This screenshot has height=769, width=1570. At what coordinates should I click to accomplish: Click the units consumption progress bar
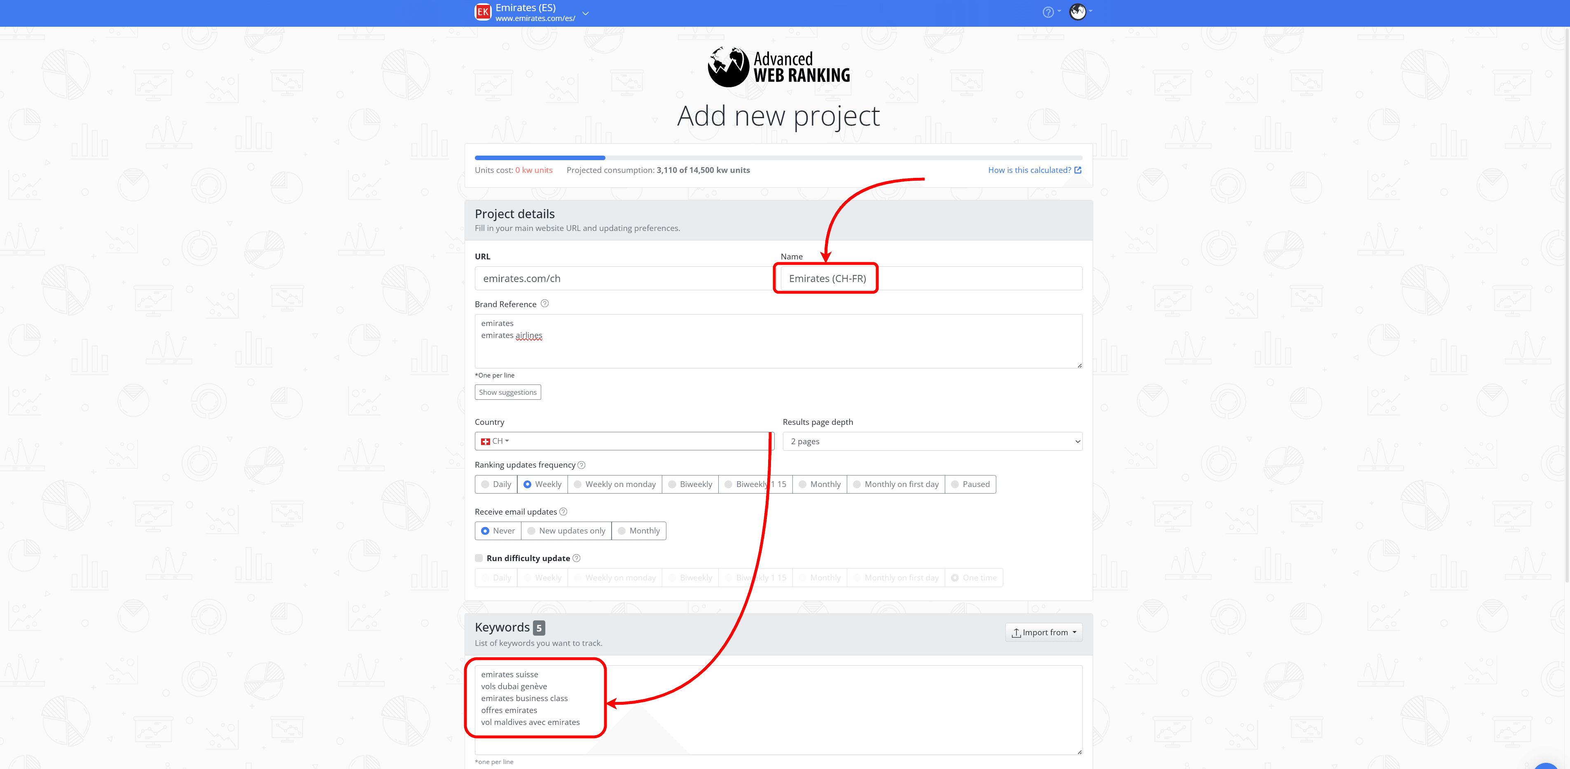pyautogui.click(x=778, y=158)
